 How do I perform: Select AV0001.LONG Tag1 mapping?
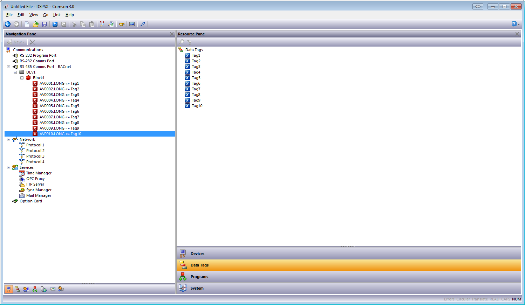[59, 83]
